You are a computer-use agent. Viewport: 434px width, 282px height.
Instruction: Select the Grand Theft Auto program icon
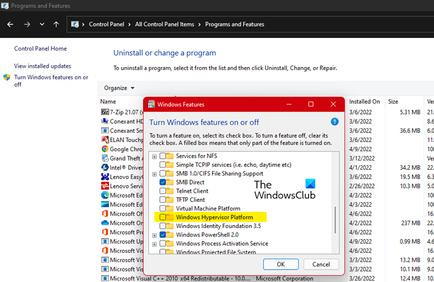[x=105, y=158]
